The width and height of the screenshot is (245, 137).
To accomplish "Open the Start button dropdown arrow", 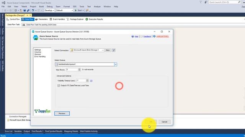I will (x=83, y=10).
